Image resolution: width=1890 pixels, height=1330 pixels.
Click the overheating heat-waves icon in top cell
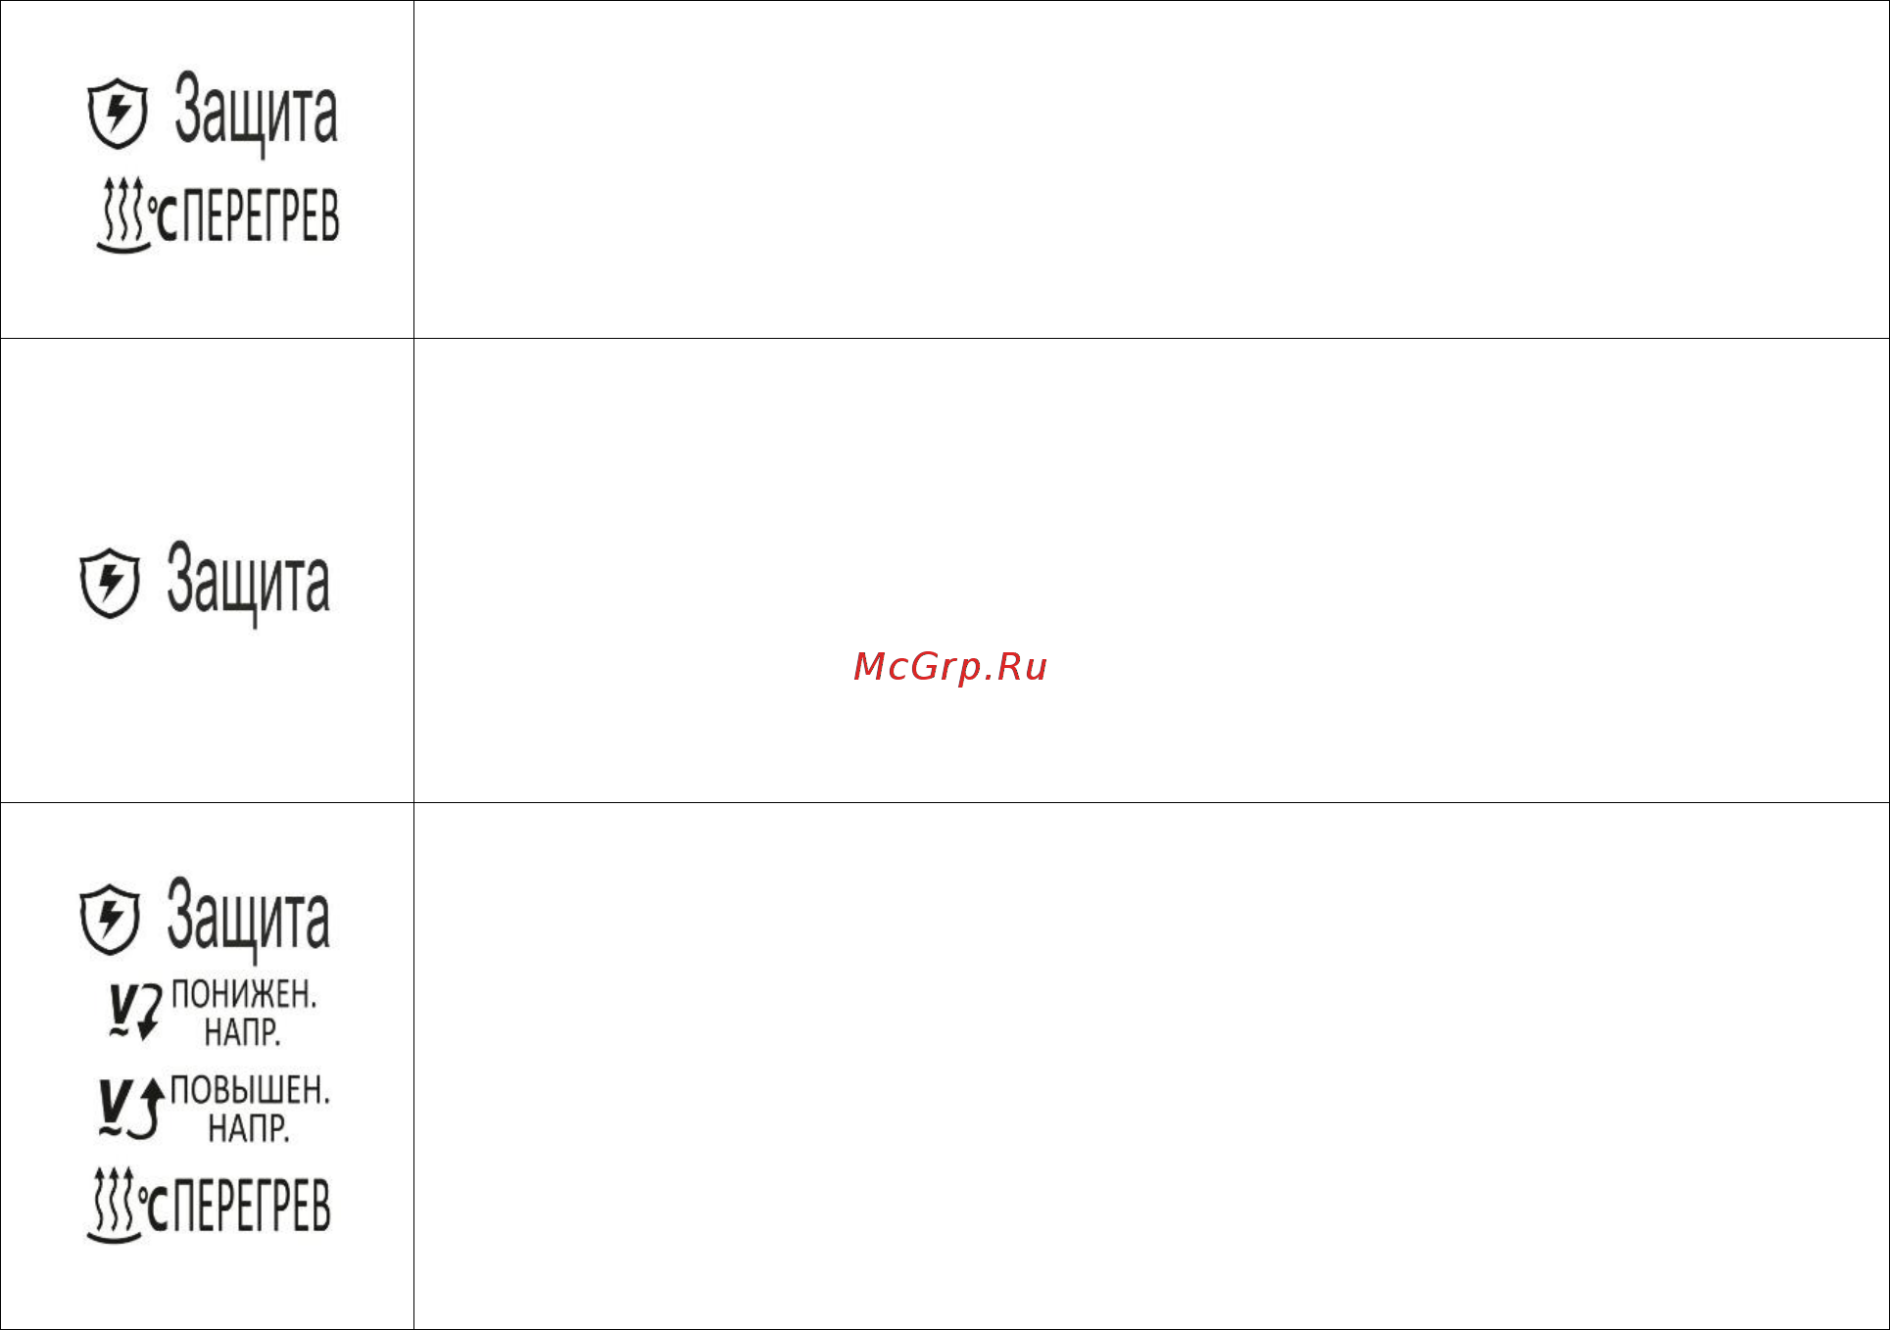pyautogui.click(x=122, y=215)
